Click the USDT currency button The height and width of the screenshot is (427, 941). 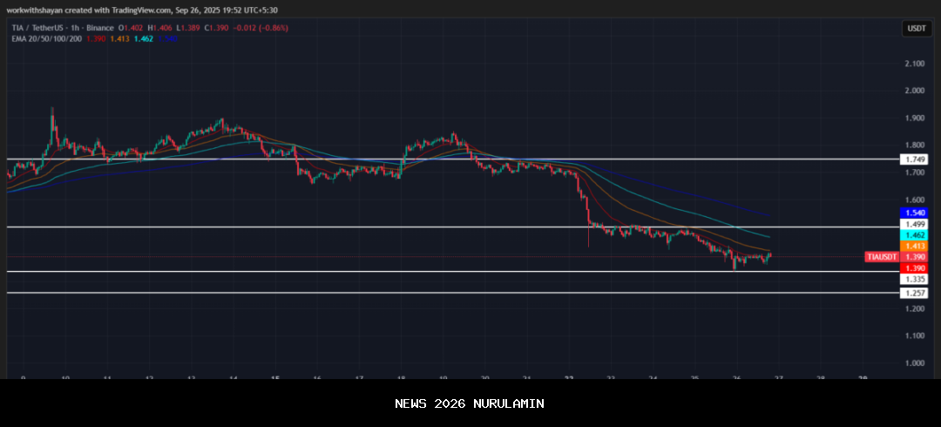pyautogui.click(x=916, y=29)
